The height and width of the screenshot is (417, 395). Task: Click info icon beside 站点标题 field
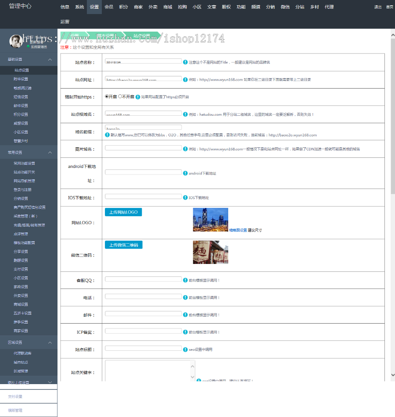(x=185, y=349)
